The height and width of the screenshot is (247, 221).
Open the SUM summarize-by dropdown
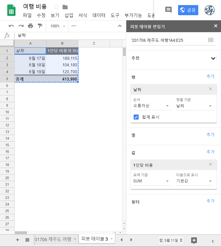pos(152,181)
